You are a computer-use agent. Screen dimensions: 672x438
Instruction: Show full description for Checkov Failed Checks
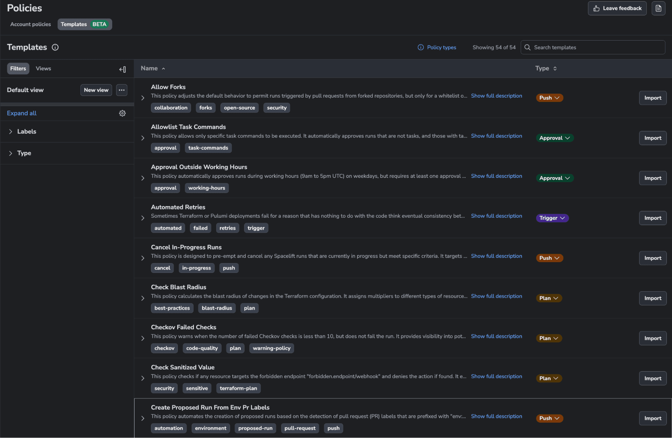tap(496, 336)
